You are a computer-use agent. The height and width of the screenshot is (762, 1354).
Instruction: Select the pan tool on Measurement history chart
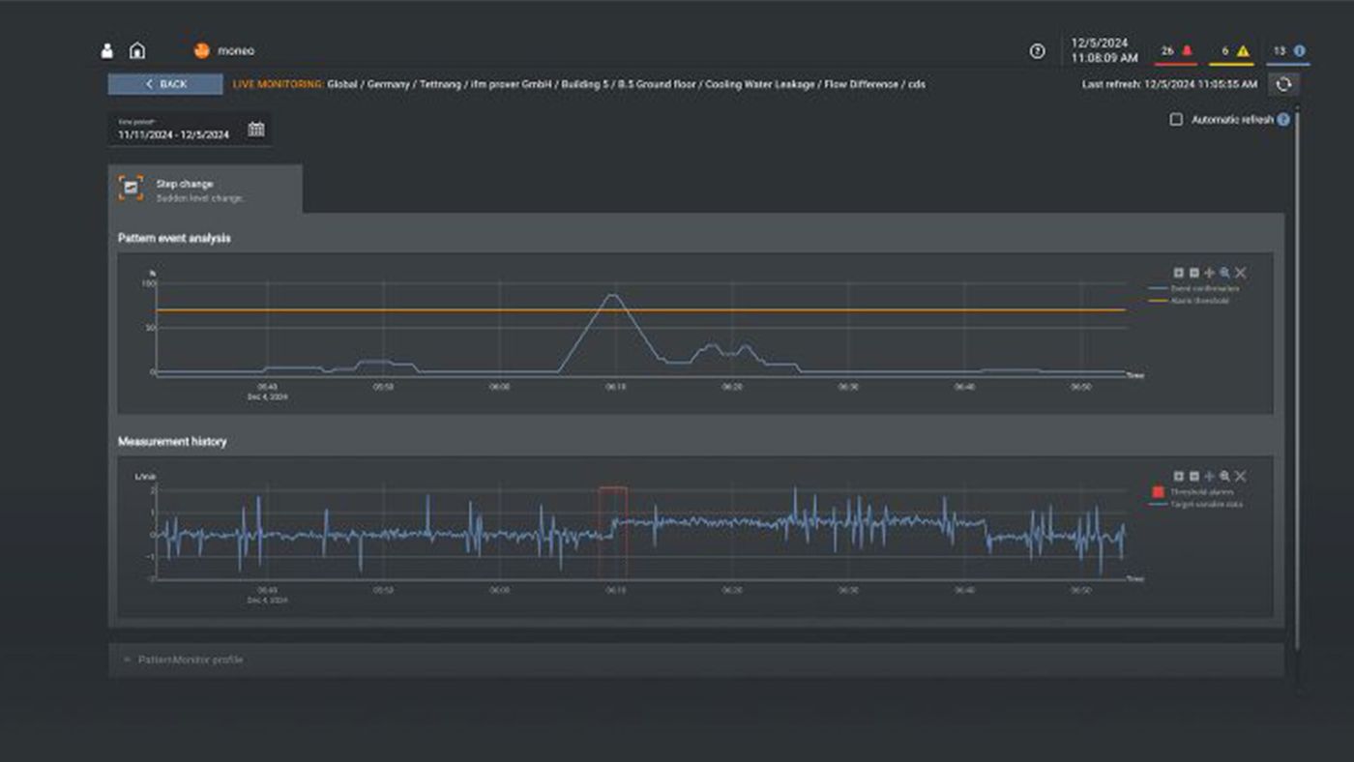tap(1209, 476)
